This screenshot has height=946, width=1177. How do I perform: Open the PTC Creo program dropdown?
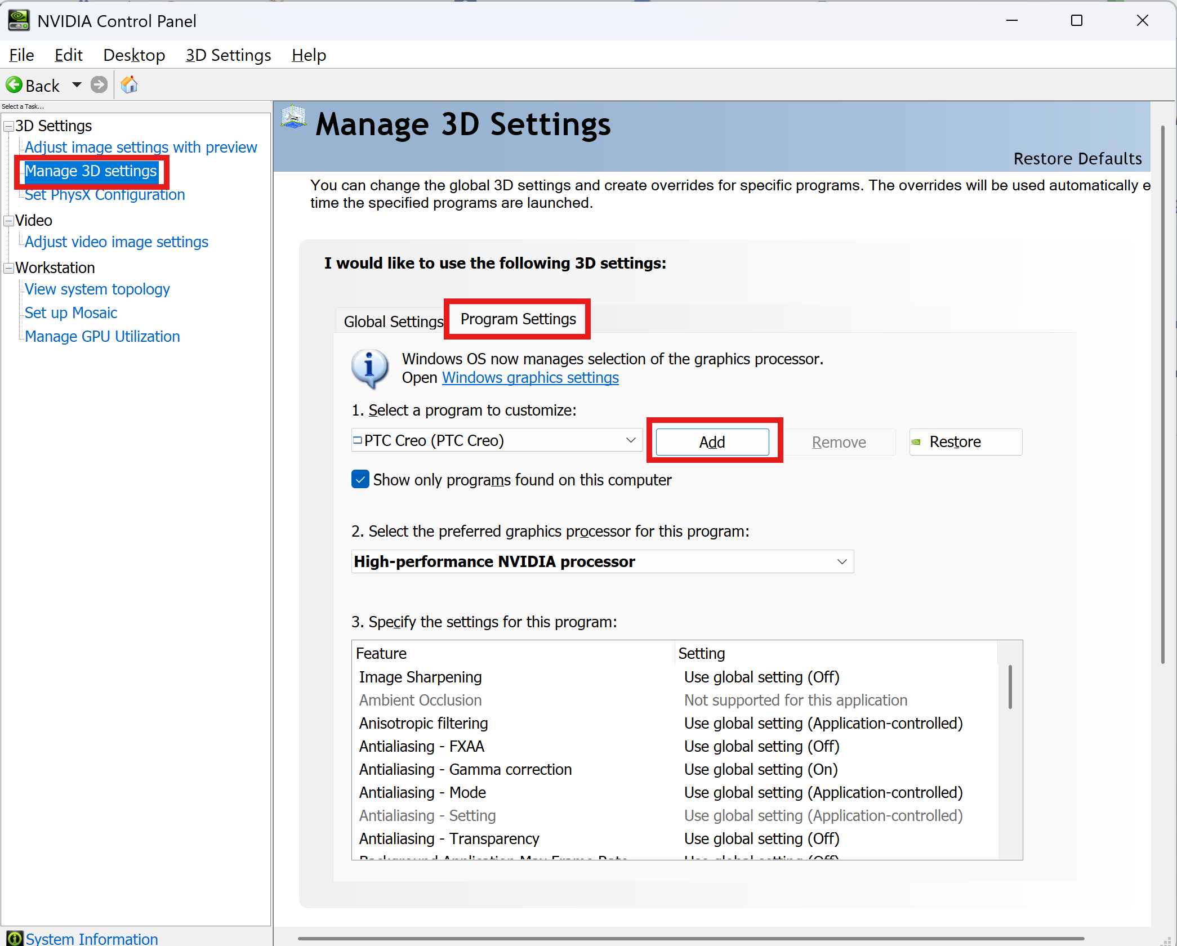click(x=496, y=440)
